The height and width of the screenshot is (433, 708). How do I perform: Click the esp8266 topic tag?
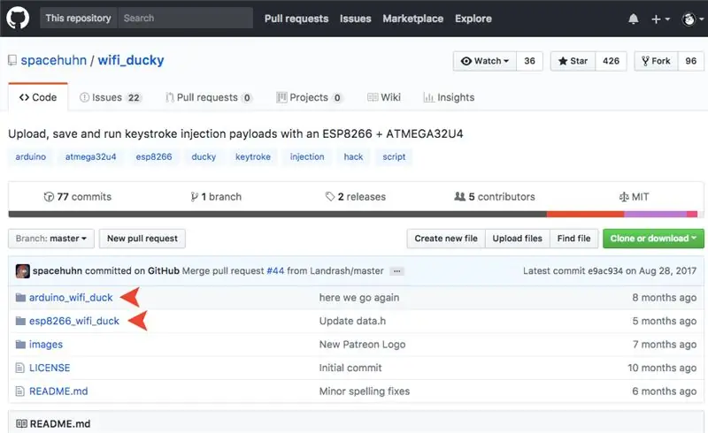click(154, 157)
